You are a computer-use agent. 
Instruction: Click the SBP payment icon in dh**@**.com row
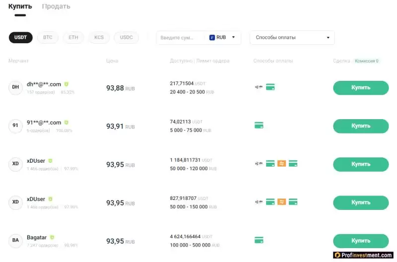[258, 87]
